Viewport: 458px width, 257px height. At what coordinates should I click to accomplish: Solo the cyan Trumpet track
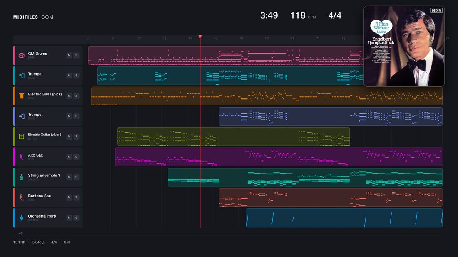pyautogui.click(x=76, y=76)
